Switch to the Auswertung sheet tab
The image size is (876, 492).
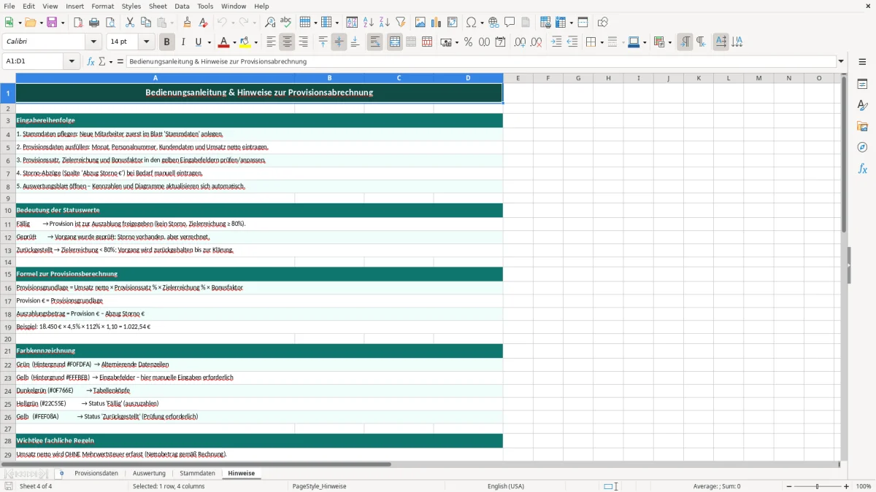(149, 473)
